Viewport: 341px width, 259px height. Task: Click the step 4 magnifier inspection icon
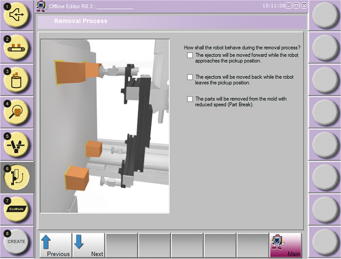pos(17,112)
